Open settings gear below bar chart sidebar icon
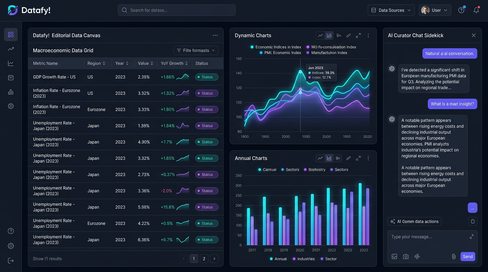The width and height of the screenshot is (488, 272). [x=11, y=106]
